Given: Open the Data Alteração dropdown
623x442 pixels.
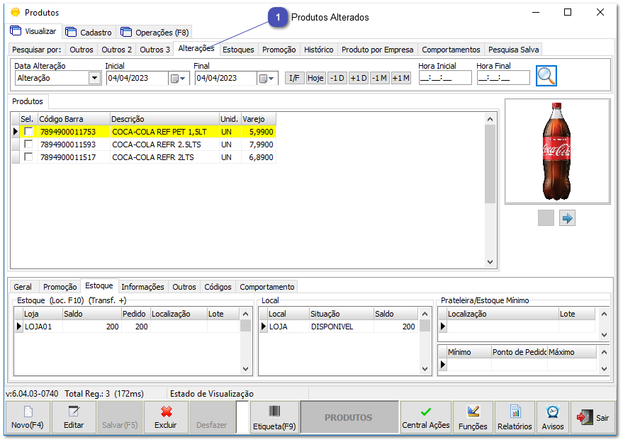Looking at the screenshot, I should (x=96, y=77).
